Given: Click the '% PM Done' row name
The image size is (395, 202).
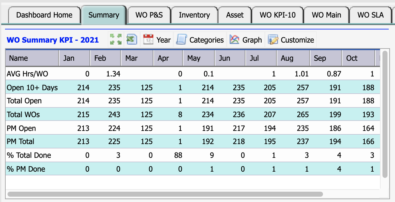Looking at the screenshot, I should click(26, 169).
